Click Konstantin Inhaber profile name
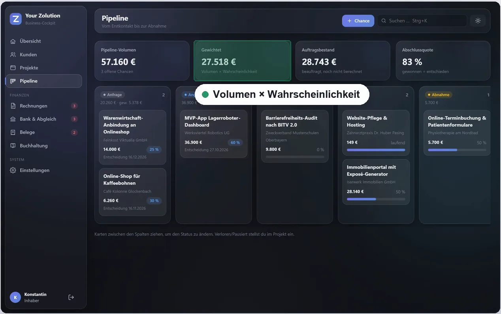The image size is (501, 314). [x=35, y=297]
